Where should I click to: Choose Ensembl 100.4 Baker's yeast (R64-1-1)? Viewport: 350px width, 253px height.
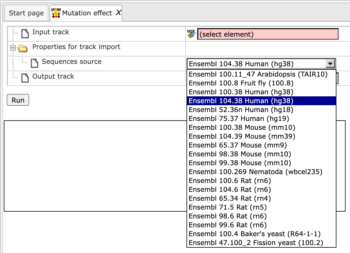coord(261,234)
